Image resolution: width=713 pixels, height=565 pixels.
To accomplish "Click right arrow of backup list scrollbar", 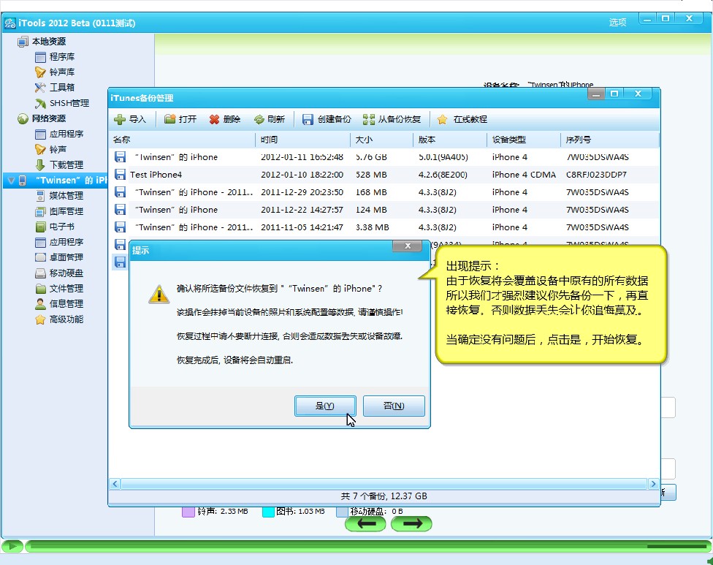I will pos(653,484).
